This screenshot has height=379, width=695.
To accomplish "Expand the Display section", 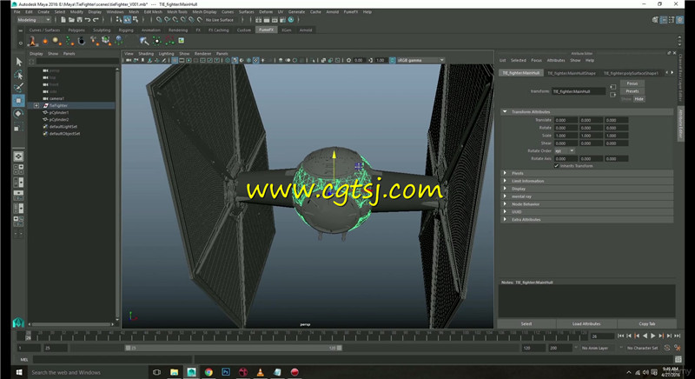I will [x=505, y=189].
